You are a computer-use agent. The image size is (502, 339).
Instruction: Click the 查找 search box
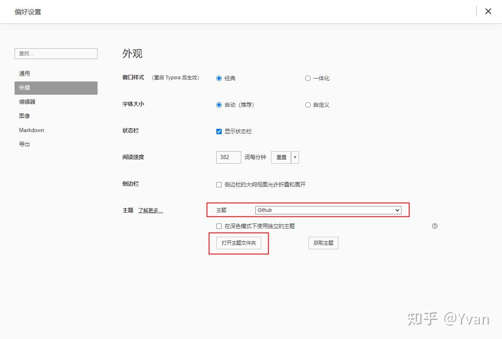point(56,54)
